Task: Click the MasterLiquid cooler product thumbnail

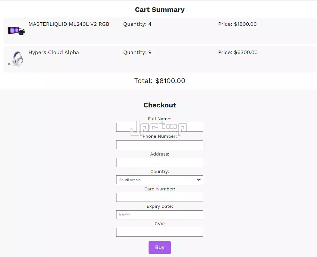Action: [16, 31]
